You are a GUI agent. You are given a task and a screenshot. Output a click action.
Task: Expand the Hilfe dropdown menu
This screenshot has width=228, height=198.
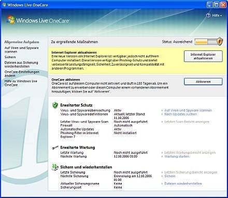(x=217, y=16)
